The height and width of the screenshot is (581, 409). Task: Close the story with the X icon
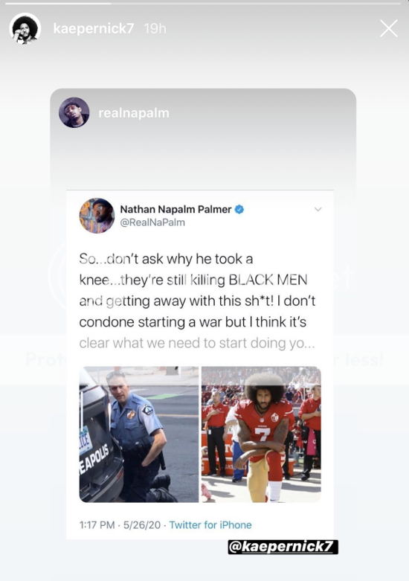pyautogui.click(x=389, y=28)
